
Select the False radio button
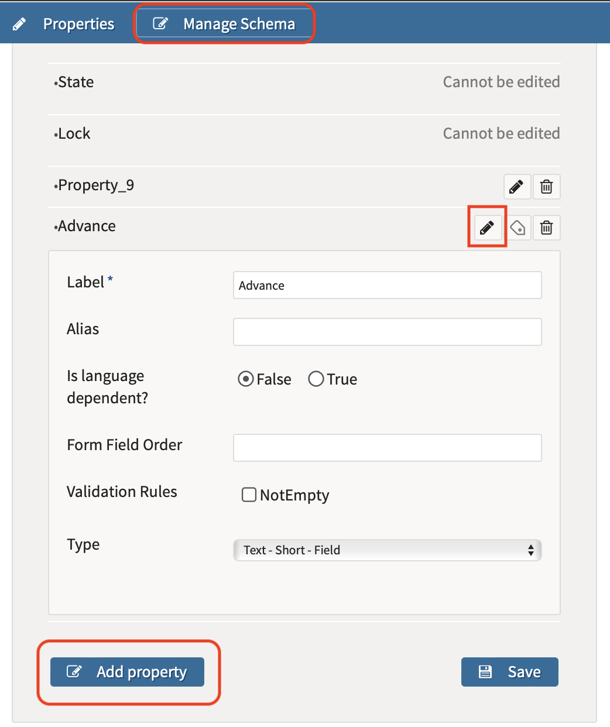coord(246,379)
